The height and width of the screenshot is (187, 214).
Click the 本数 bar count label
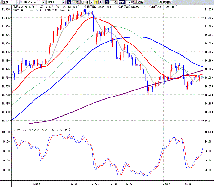point(122,2)
